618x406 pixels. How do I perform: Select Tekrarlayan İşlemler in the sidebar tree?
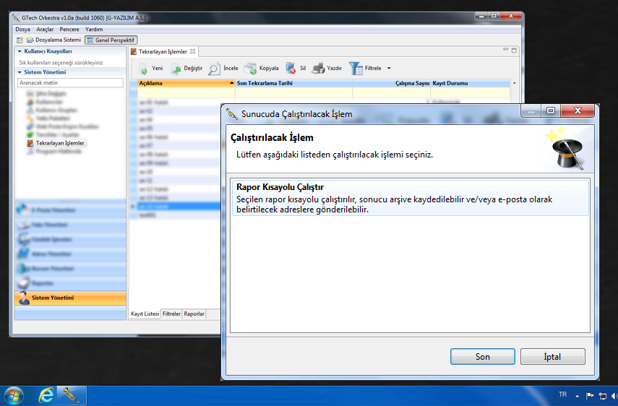click(60, 143)
